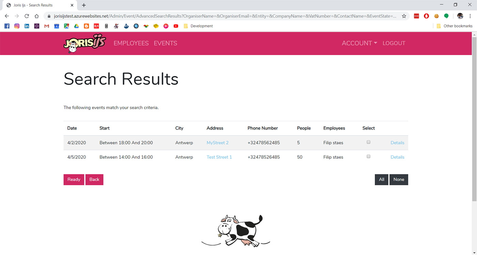Open the cookie extension icon
477x255 pixels.
click(x=436, y=16)
